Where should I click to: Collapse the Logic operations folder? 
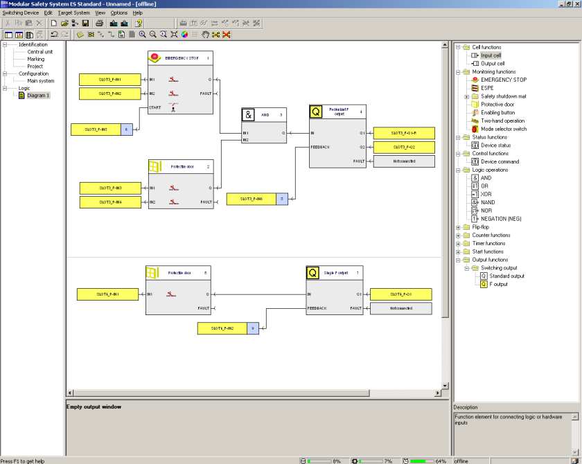coord(458,170)
